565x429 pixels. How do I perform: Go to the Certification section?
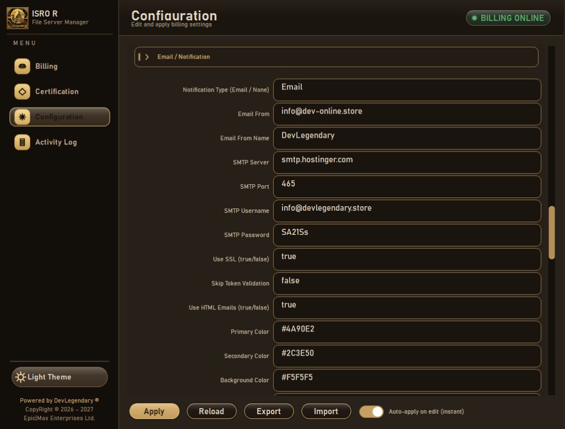(x=60, y=92)
